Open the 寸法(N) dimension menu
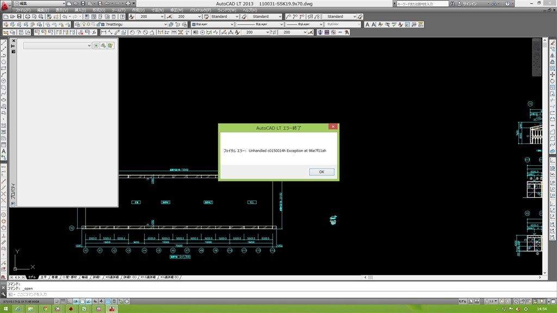 pyautogui.click(x=157, y=10)
